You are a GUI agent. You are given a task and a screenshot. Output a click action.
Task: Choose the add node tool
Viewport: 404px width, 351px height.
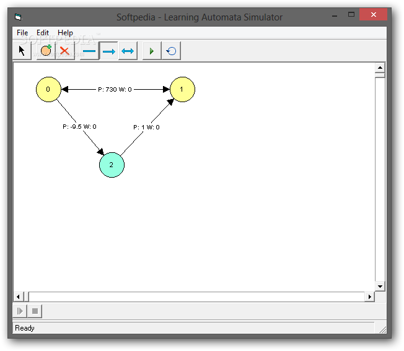coord(46,51)
